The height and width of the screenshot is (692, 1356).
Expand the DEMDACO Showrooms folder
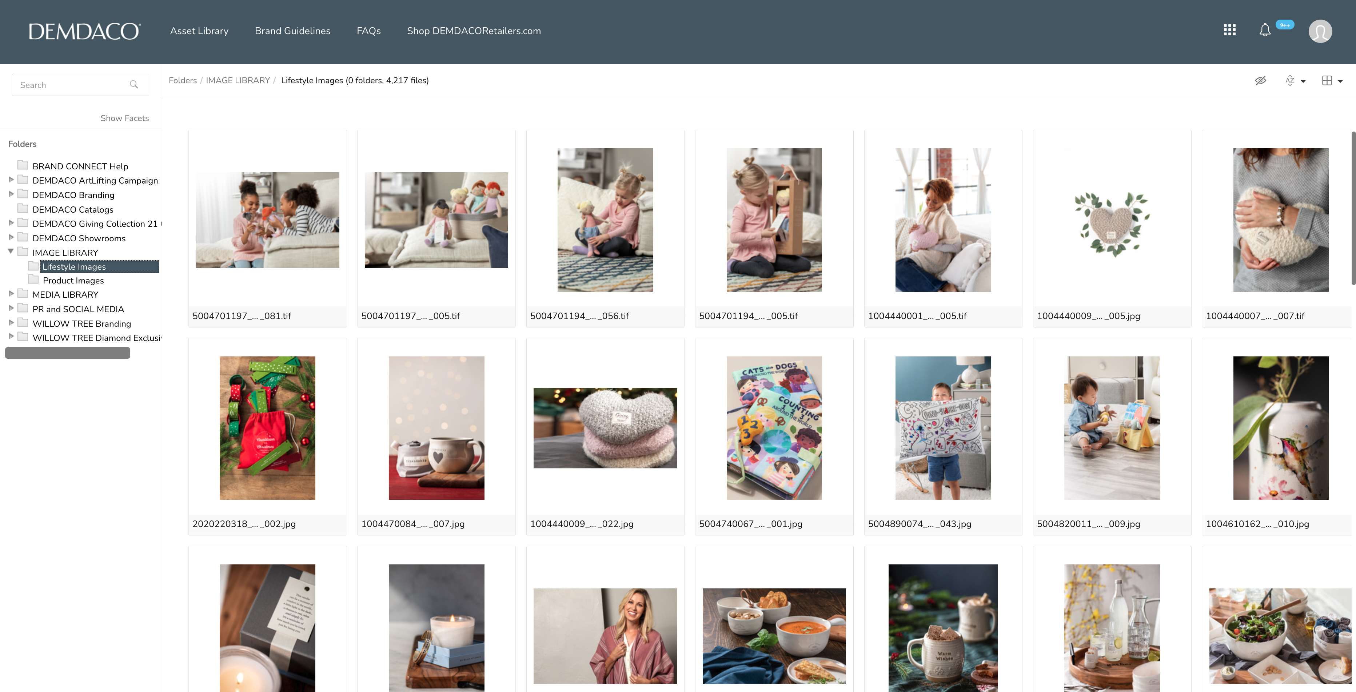click(11, 237)
